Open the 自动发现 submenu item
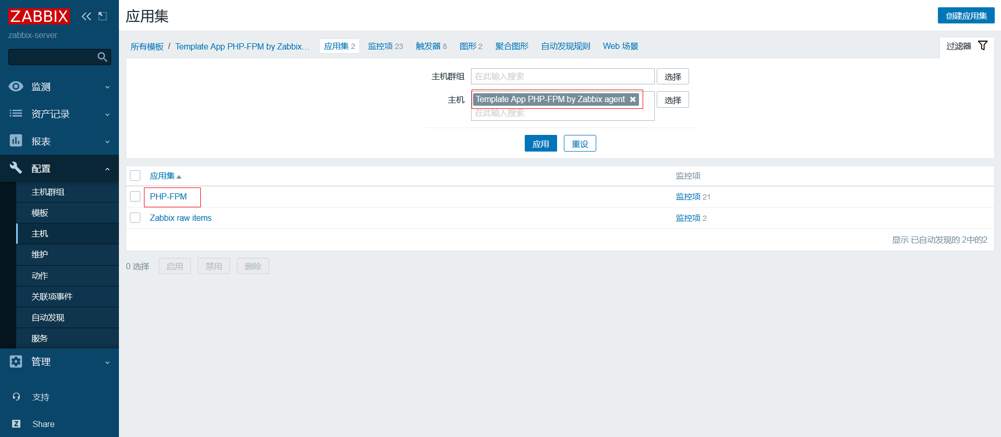This screenshot has width=1001, height=437. tap(68, 317)
